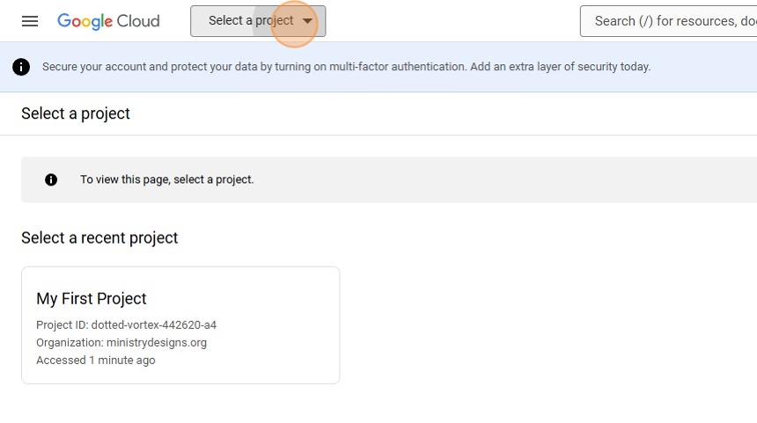This screenshot has height=423, width=757.
Task: Click the Organization ministrydesigns.org line
Action: coord(121,342)
